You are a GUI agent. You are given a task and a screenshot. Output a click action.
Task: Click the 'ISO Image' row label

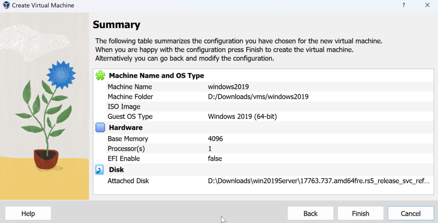pyautogui.click(x=124, y=107)
